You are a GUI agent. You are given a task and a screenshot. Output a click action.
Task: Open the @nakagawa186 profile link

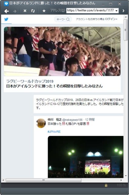click(x=72, y=120)
